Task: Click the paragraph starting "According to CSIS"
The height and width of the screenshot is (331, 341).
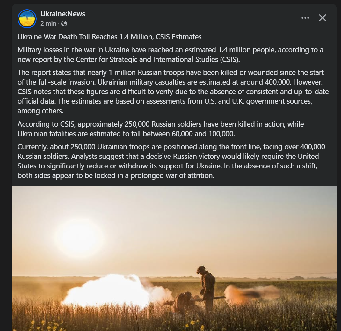Action: (161, 129)
